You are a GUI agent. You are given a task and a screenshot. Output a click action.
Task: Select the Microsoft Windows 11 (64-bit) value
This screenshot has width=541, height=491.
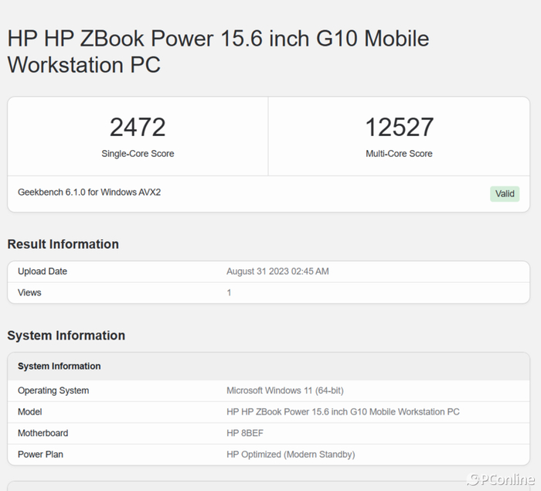pos(285,390)
